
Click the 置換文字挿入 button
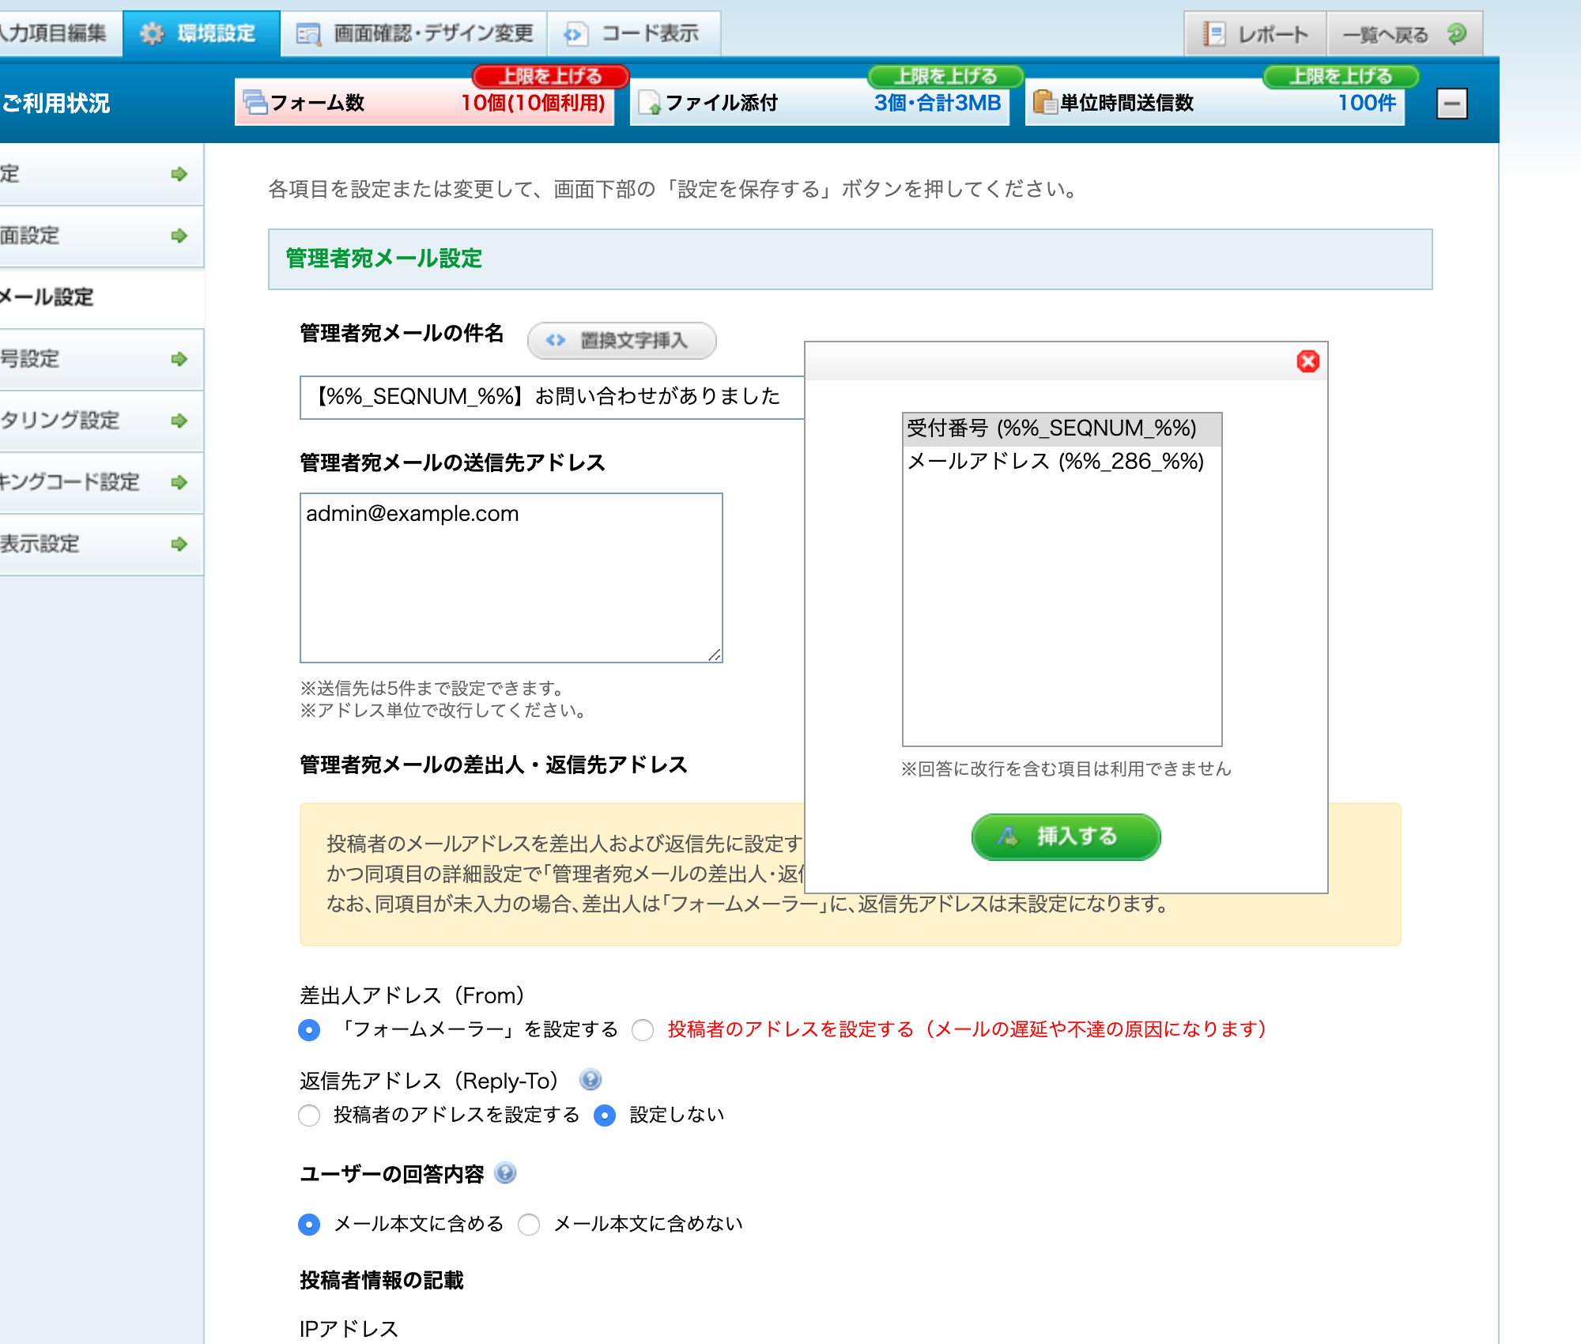pyautogui.click(x=621, y=340)
